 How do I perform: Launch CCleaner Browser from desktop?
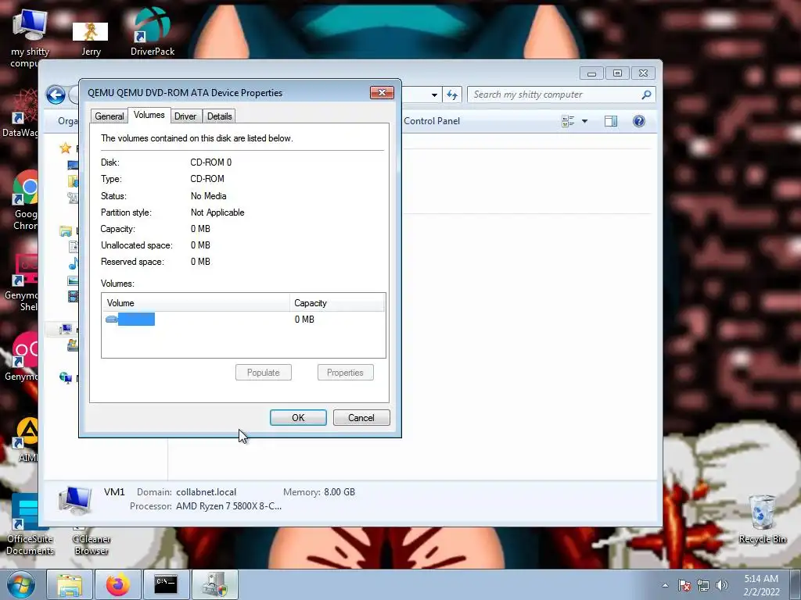(x=91, y=544)
